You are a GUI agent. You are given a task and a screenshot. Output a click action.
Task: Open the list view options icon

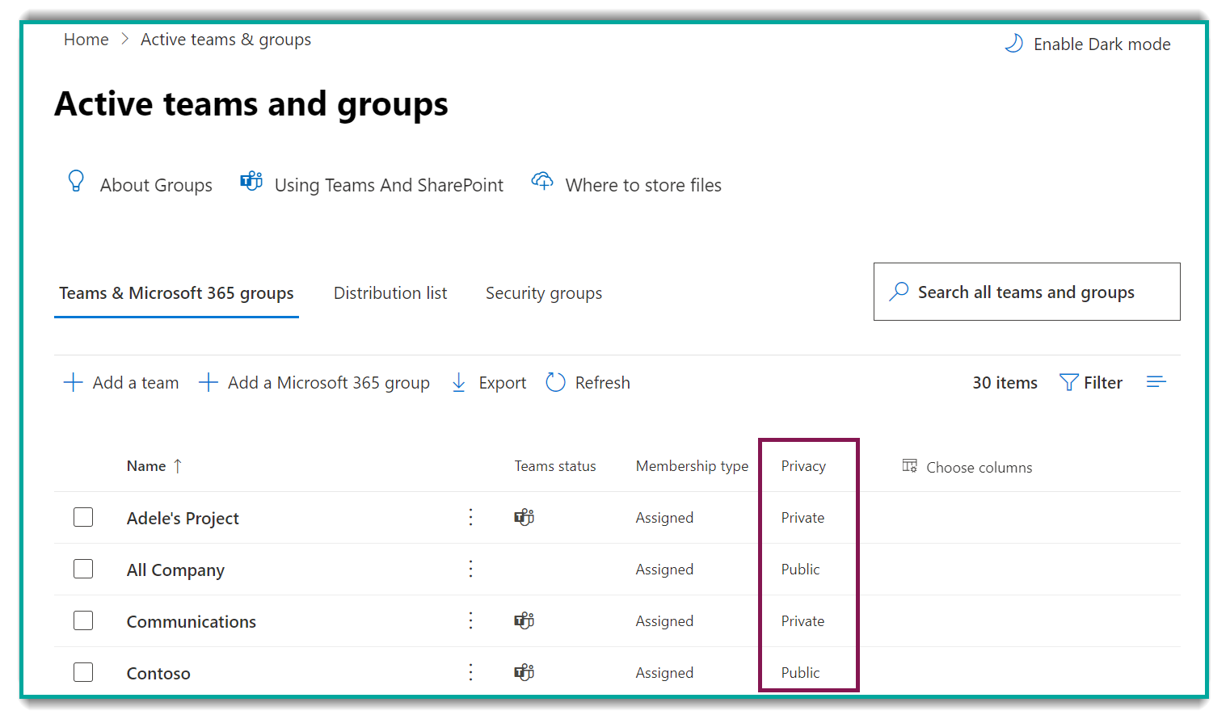[x=1156, y=381]
